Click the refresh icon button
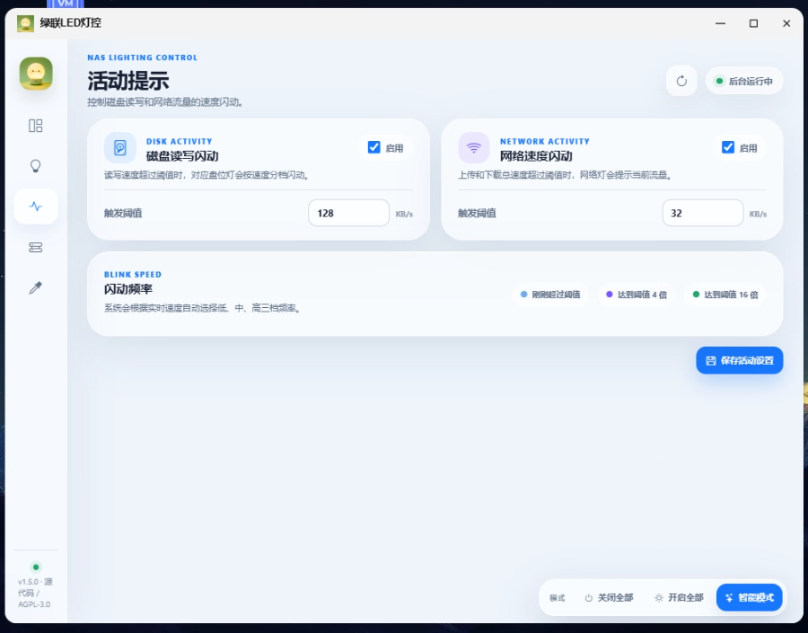 (681, 81)
